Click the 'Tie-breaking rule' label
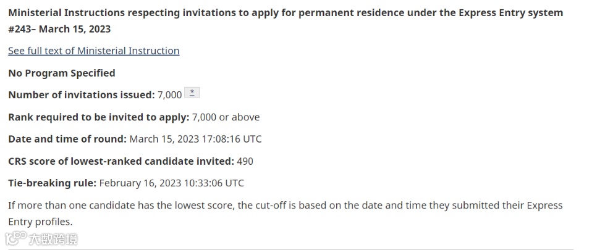The image size is (592, 250). coord(52,183)
